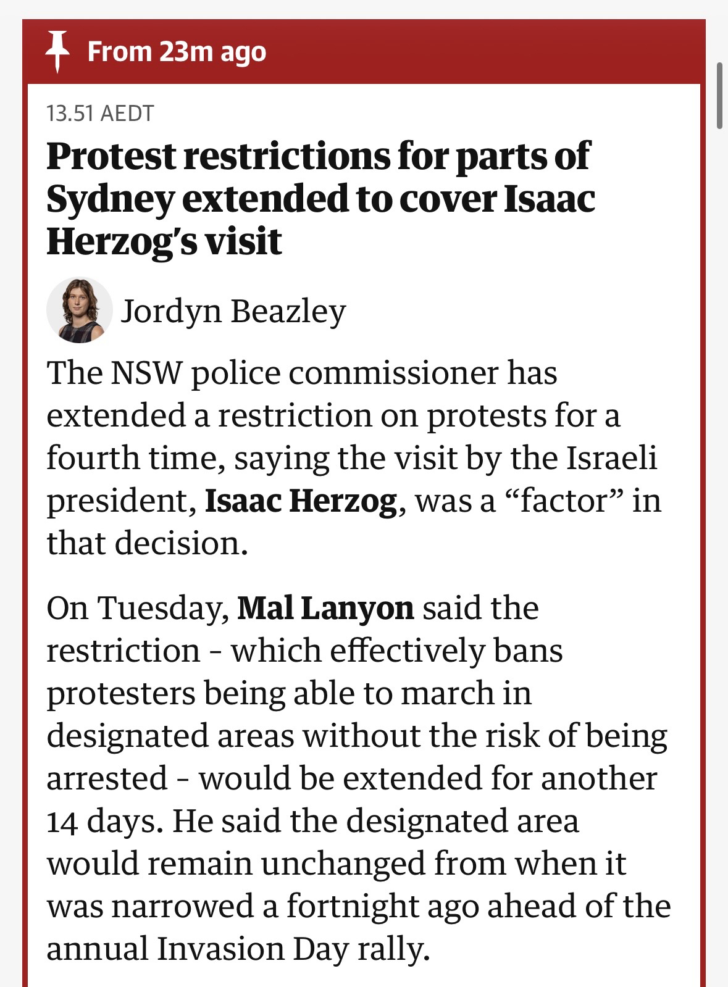Click Jordyn Beazley's profile photo
The width and height of the screenshot is (728, 987).
pos(79,310)
